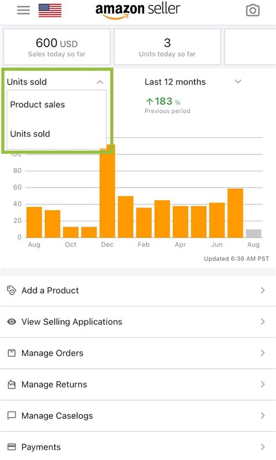Tap the Manage Returns icon

(x=12, y=384)
